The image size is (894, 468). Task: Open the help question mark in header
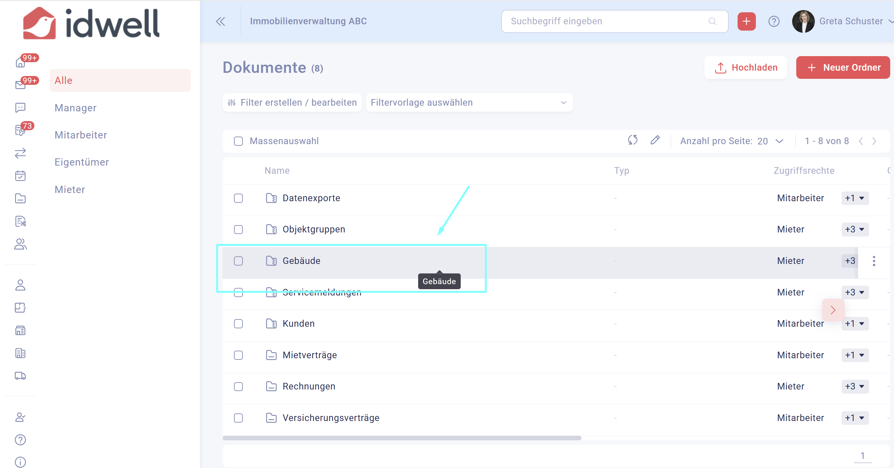[774, 21]
